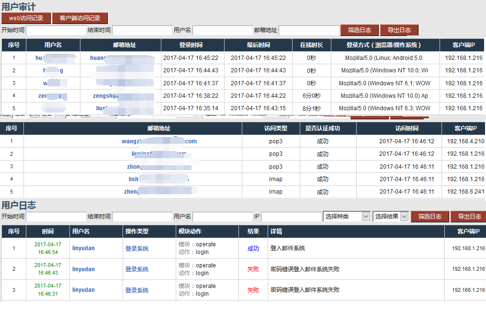Switch to 客户端访问记录 tab
The width and height of the screenshot is (486, 311).
click(x=79, y=18)
